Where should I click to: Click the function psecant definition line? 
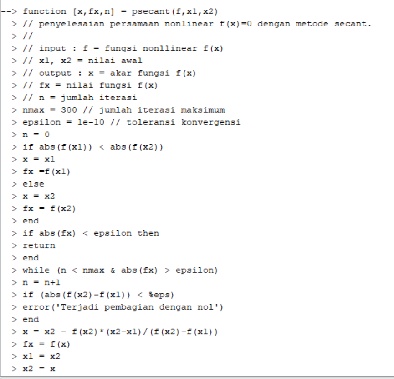pos(120,11)
